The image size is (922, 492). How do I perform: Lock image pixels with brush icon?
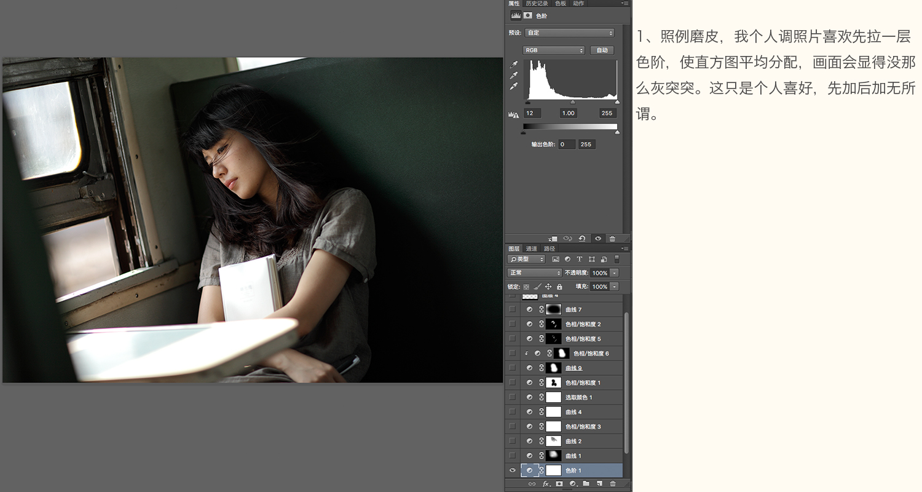(537, 287)
